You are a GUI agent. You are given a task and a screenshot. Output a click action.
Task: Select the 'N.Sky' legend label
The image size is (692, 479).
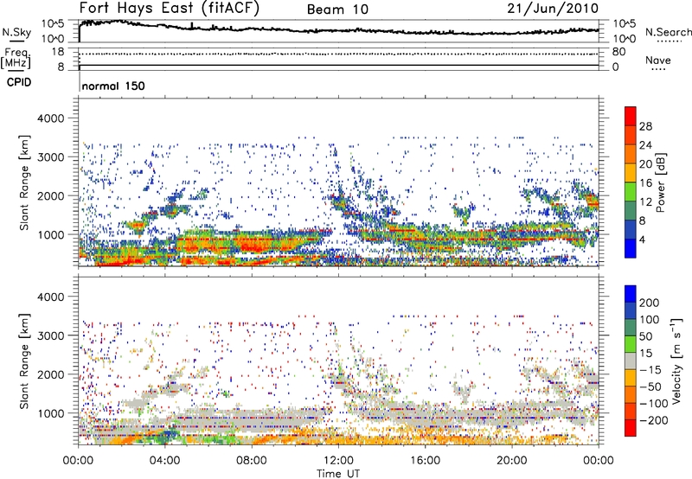pos(16,32)
